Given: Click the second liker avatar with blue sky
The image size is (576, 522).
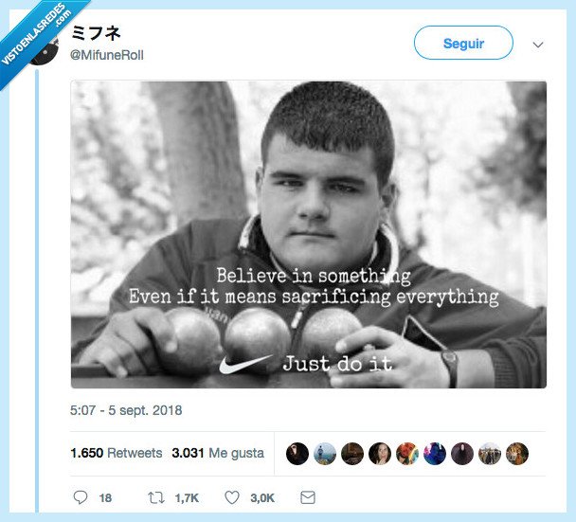Looking at the screenshot, I should tap(325, 453).
